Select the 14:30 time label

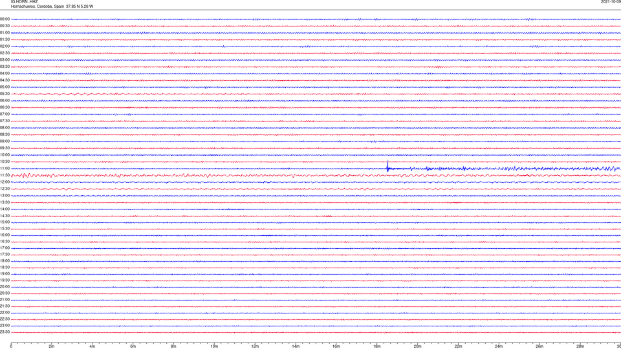click(5, 216)
